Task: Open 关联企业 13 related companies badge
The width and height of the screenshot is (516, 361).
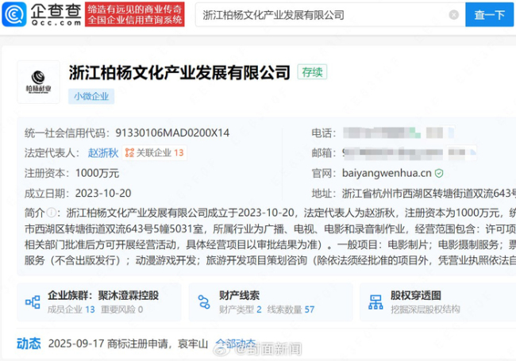Action: coord(154,153)
